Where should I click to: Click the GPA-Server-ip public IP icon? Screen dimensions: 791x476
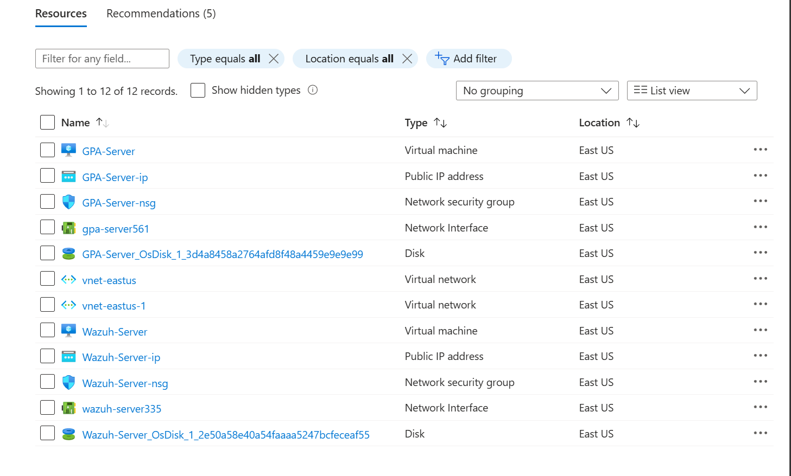pos(68,176)
